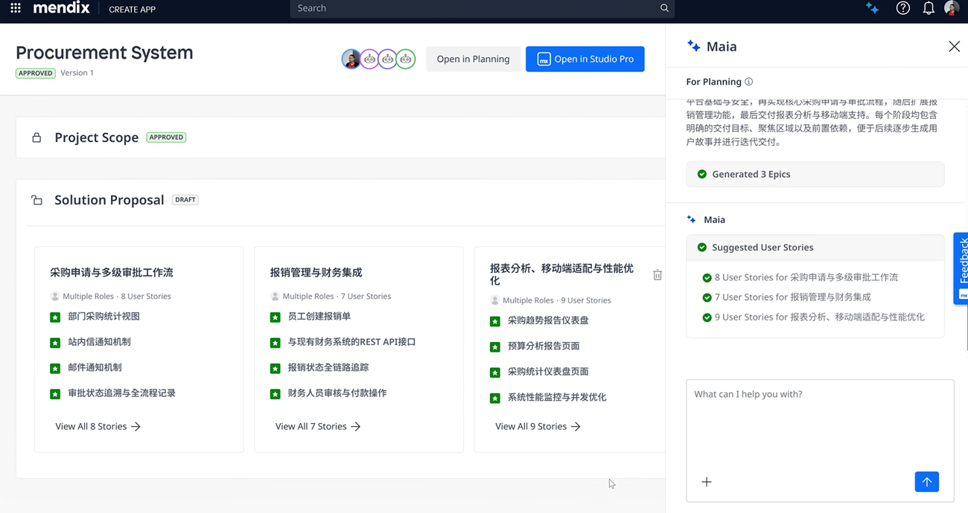
Task: Open the 报表分析、移动端适配与性能优化 epic title
Action: [561, 274]
